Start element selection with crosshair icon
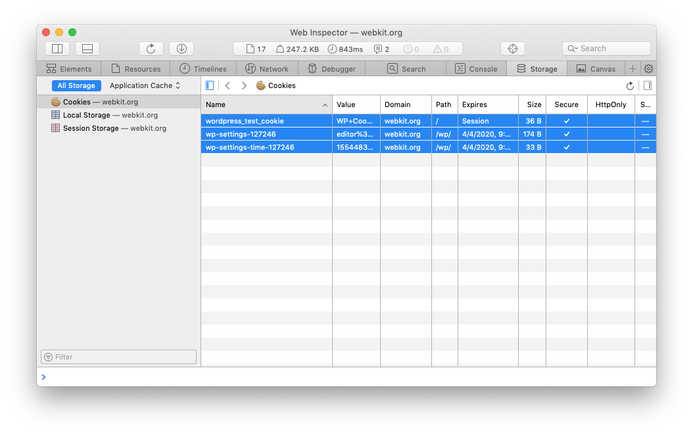This screenshot has width=693, height=435. pyautogui.click(x=513, y=49)
